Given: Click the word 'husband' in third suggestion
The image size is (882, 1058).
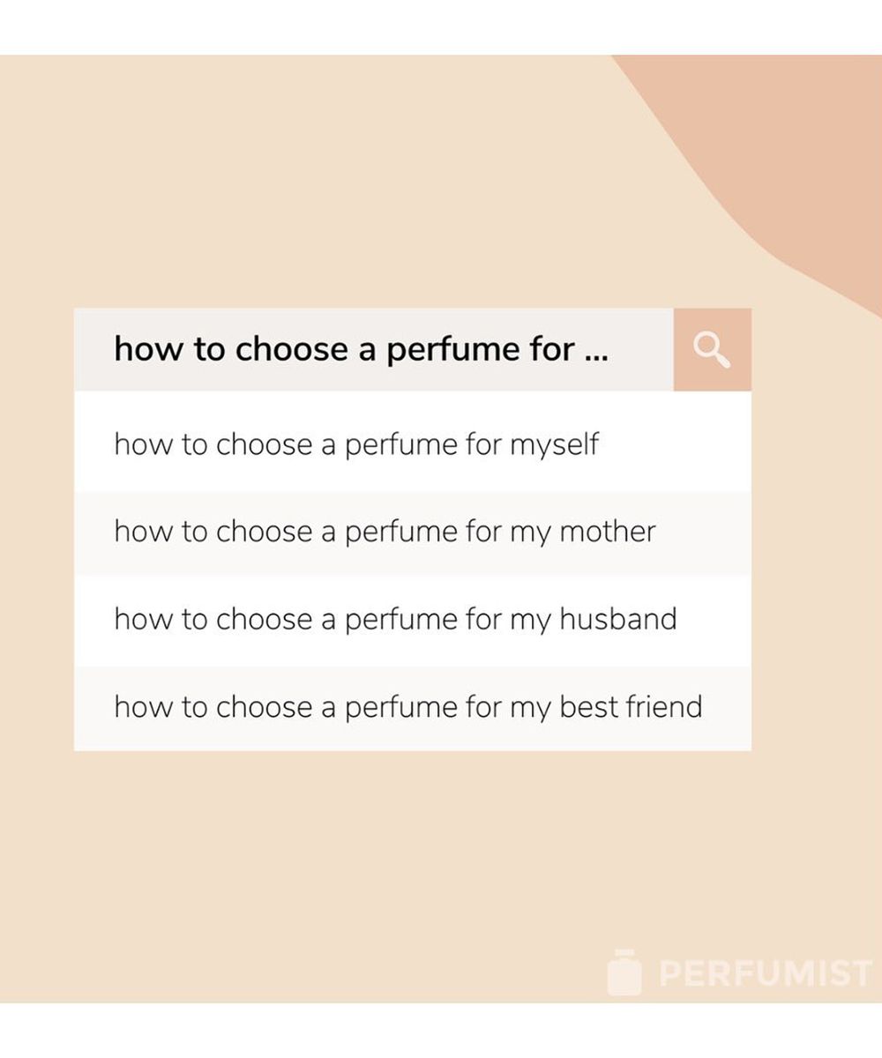Looking at the screenshot, I should (x=617, y=619).
